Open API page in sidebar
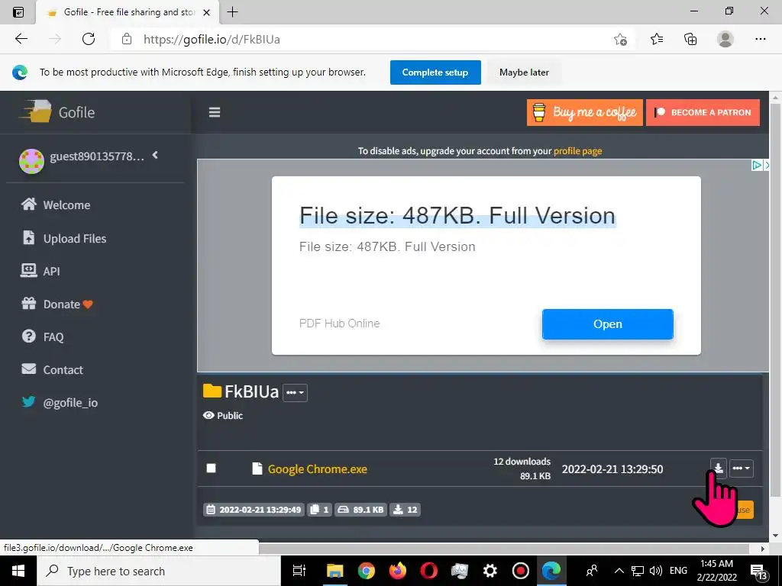This screenshot has width=782, height=586. click(x=40, y=271)
